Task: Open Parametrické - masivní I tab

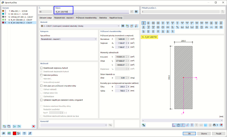Action: (64, 18)
